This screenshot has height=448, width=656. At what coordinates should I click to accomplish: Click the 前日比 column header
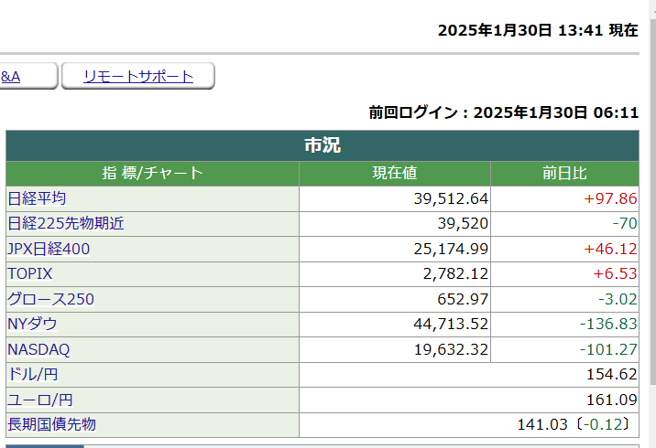click(564, 174)
